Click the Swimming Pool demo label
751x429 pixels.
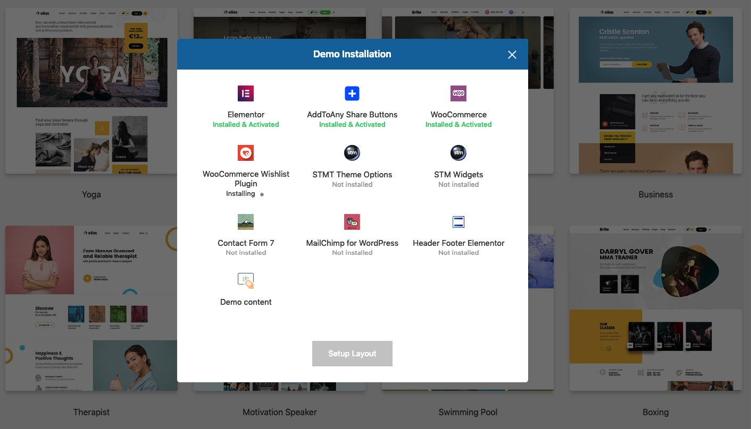(x=468, y=412)
